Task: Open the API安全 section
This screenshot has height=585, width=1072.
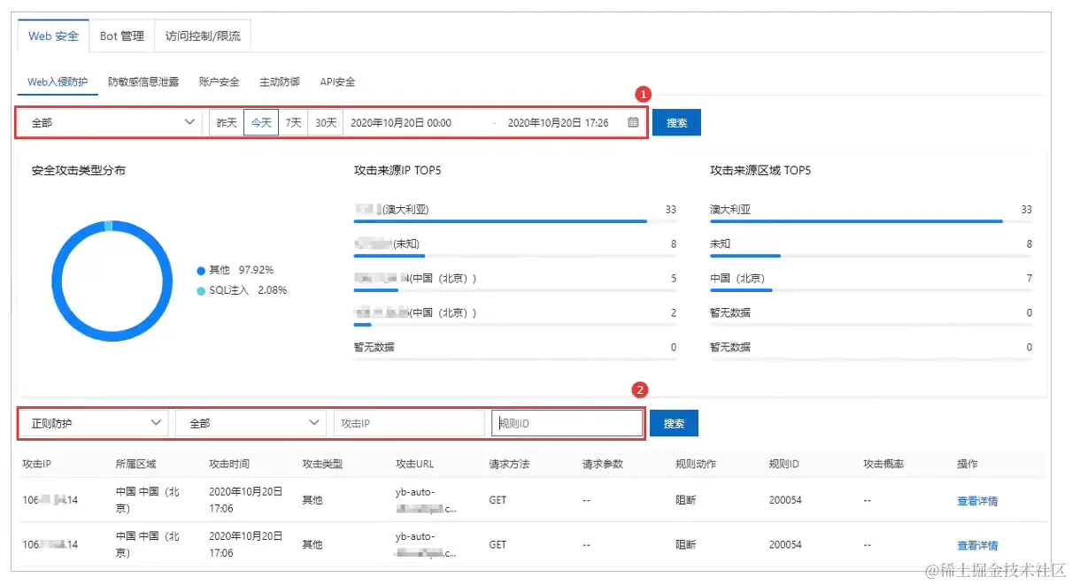Action: click(337, 81)
